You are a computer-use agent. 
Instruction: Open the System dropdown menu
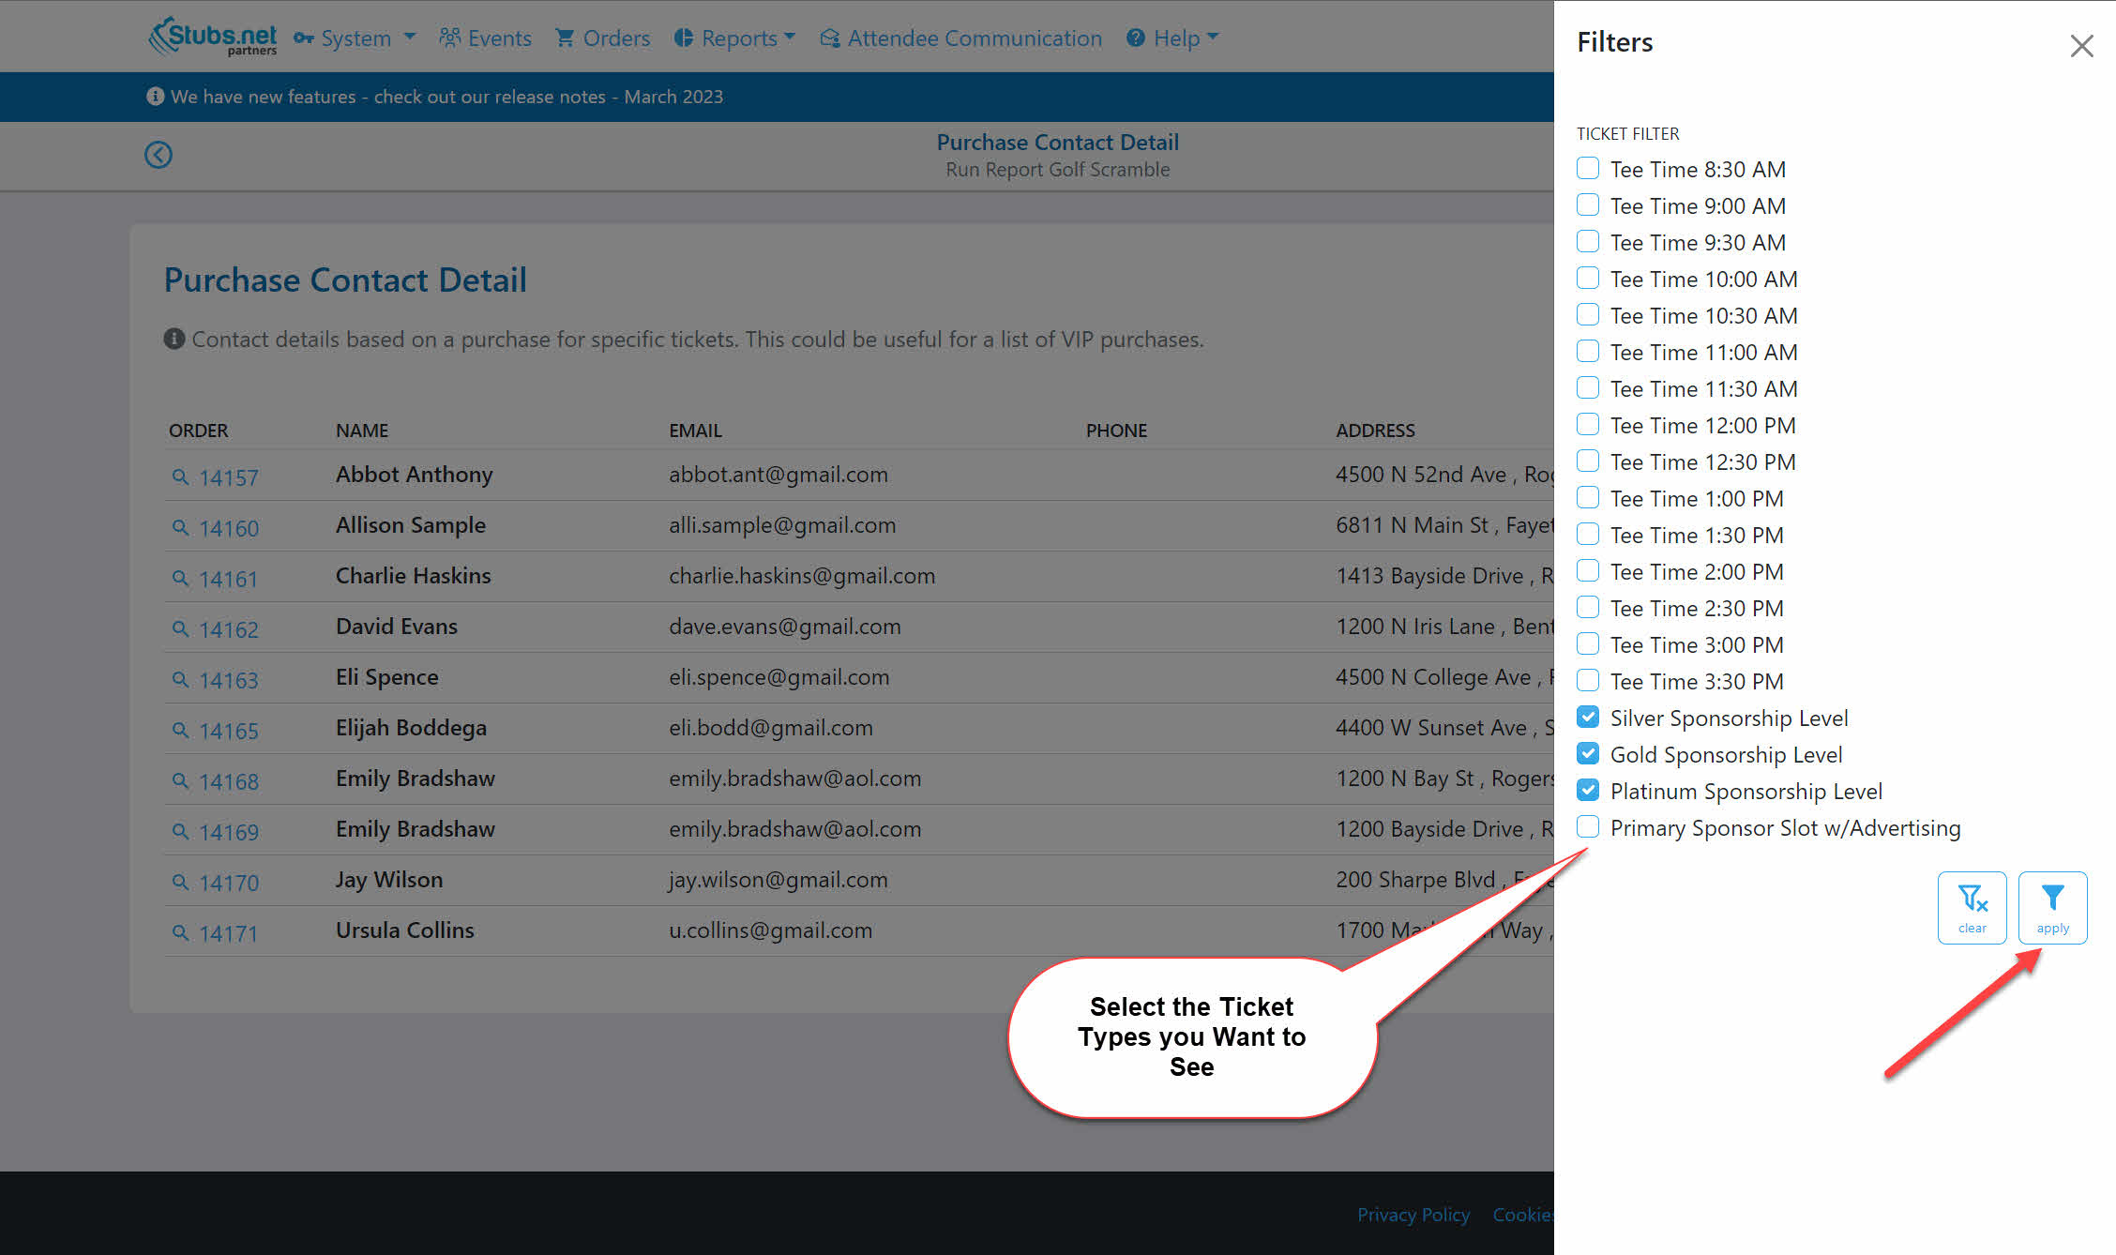[x=354, y=38]
